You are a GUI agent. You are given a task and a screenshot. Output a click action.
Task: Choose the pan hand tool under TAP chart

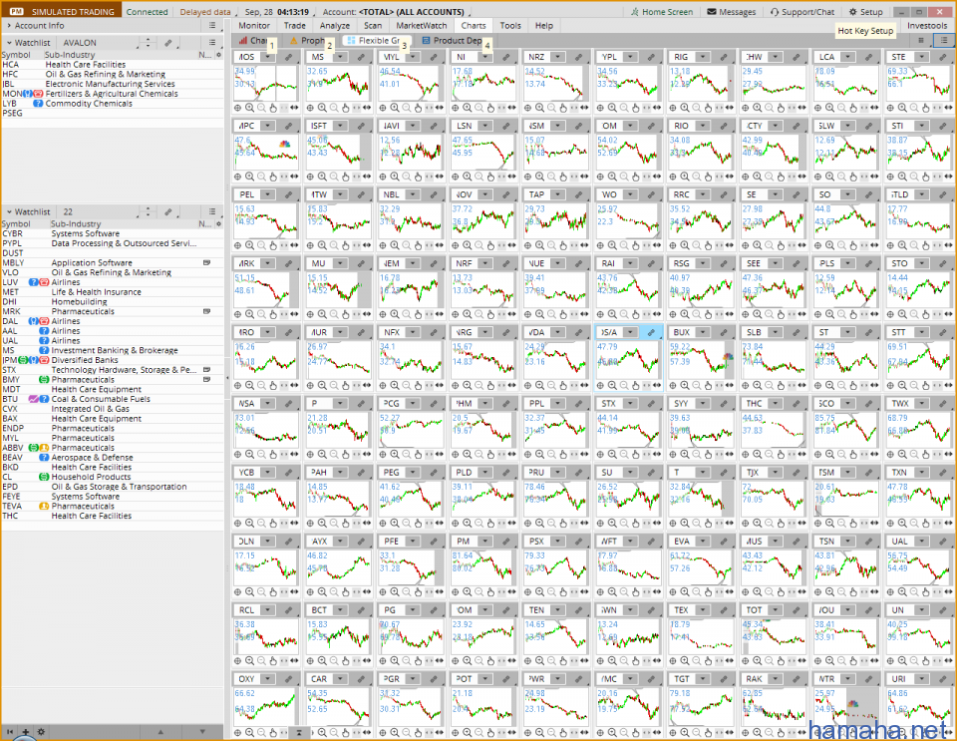click(562, 245)
